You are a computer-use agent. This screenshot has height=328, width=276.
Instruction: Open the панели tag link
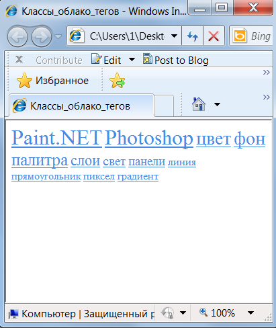pos(147,162)
